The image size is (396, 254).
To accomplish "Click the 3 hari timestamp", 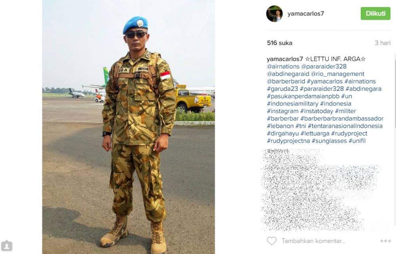I will coord(383,43).
